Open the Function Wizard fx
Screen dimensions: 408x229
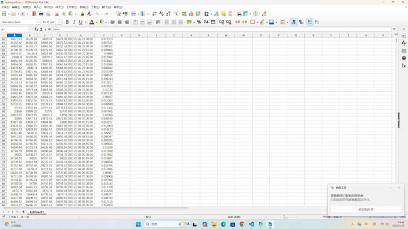pos(36,29)
